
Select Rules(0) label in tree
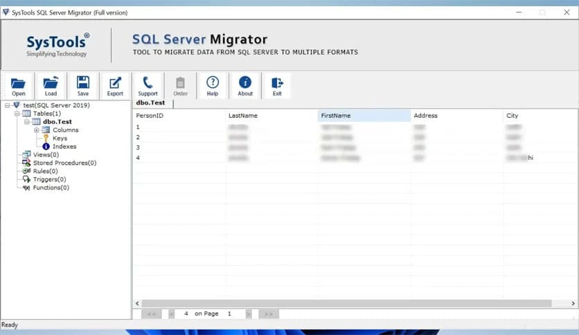[x=46, y=171]
